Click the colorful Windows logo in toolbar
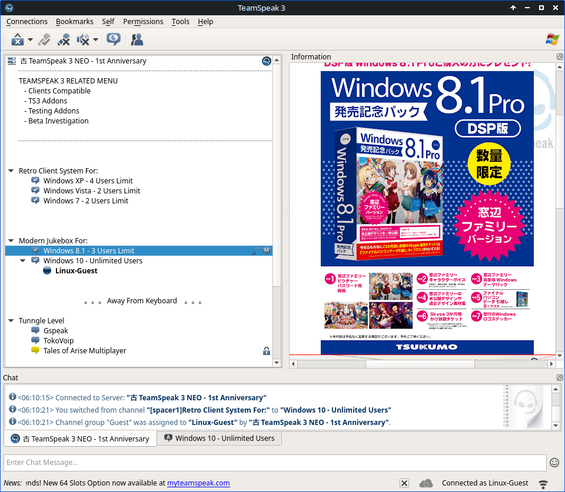This screenshot has width=565, height=492. 551,39
